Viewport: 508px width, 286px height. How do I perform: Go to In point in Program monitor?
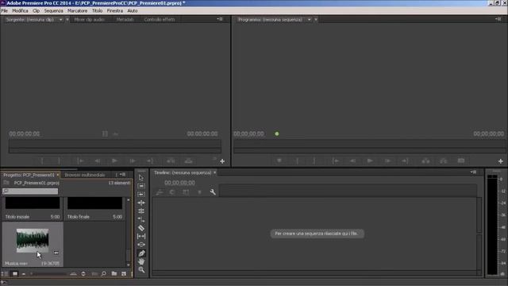click(x=336, y=160)
